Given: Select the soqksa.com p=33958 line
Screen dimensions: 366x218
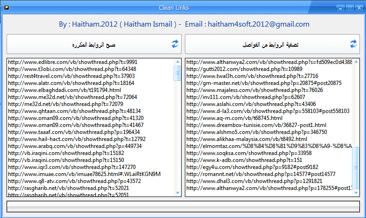Looking at the screenshot, I should click(249, 153).
